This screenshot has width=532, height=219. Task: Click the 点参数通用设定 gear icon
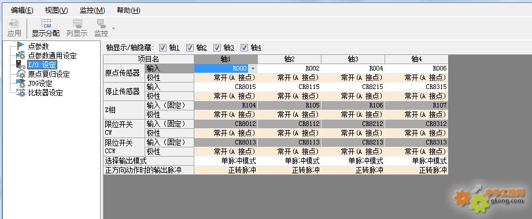(x=21, y=55)
